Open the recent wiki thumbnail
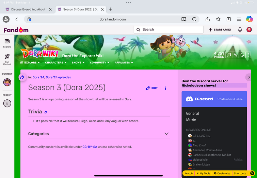The image size is (257, 178). pyautogui.click(x=7, y=103)
